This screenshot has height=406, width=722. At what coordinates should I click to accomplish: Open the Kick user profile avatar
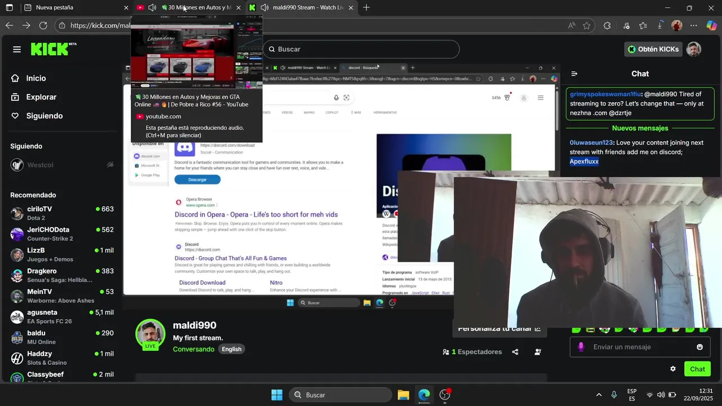[x=694, y=49]
